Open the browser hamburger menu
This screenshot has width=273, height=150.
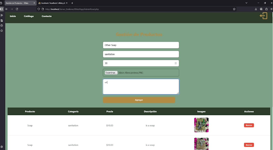point(271,9)
